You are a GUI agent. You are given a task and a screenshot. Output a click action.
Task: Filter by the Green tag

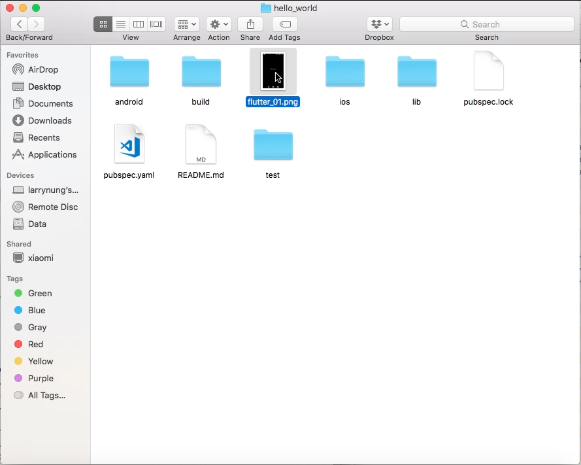coord(45,294)
